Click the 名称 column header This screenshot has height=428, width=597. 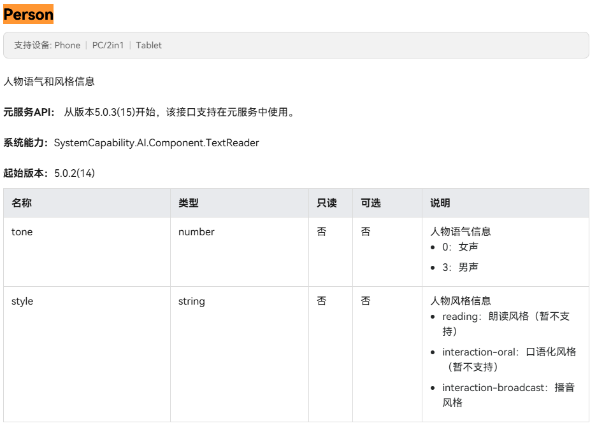tap(22, 203)
